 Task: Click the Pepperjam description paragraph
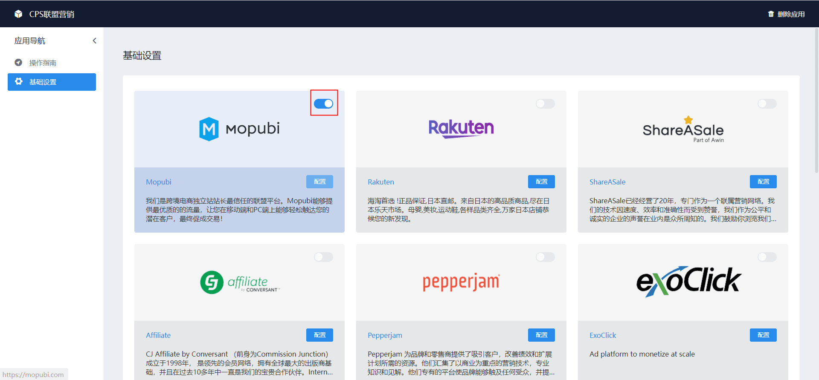(x=461, y=363)
